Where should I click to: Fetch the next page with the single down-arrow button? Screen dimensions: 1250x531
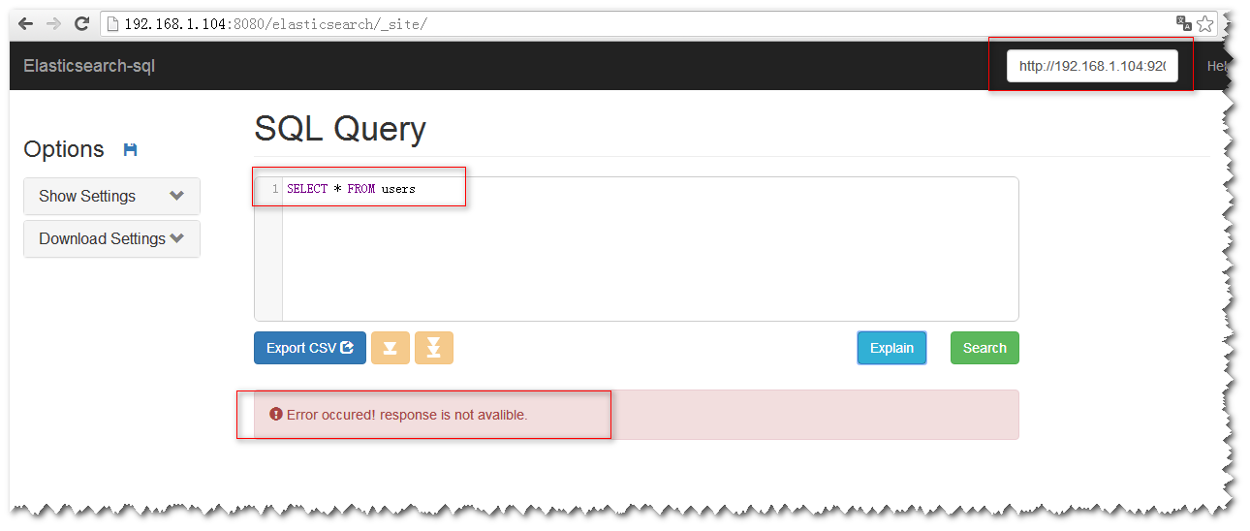pyautogui.click(x=391, y=348)
